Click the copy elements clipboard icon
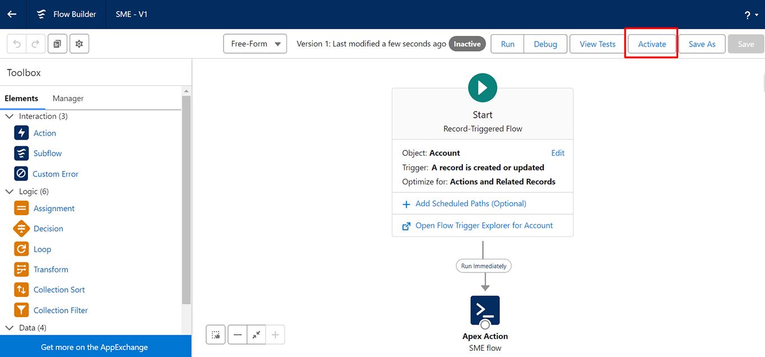The image size is (765, 357). tap(58, 44)
